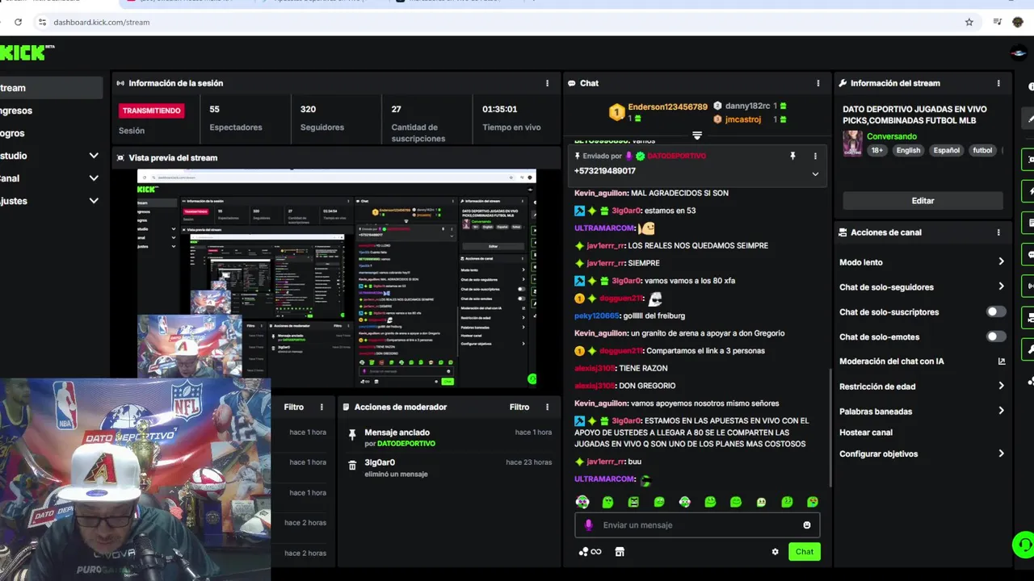Open the studio sidebar item
The width and height of the screenshot is (1034, 581).
[51, 156]
